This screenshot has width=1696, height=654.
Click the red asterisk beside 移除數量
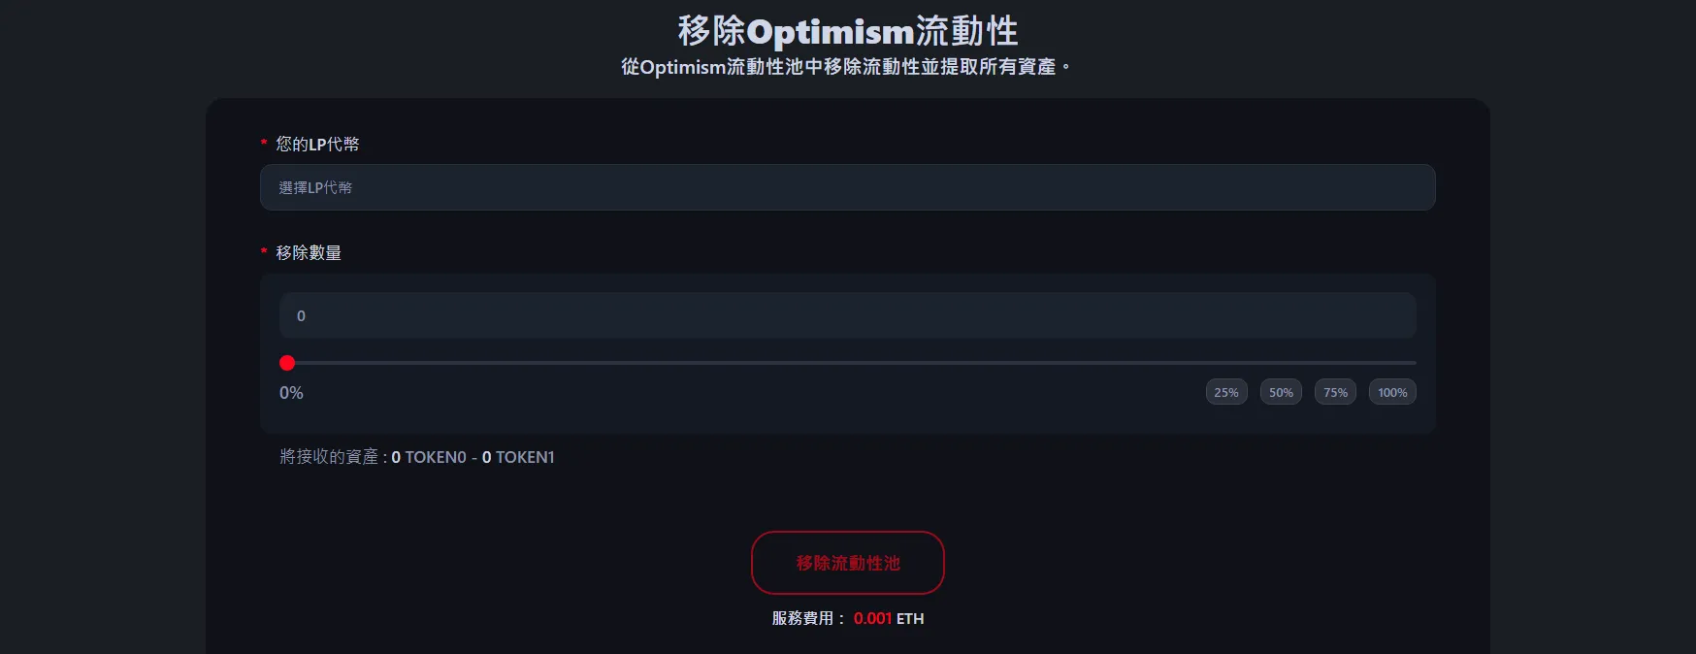coord(264,252)
